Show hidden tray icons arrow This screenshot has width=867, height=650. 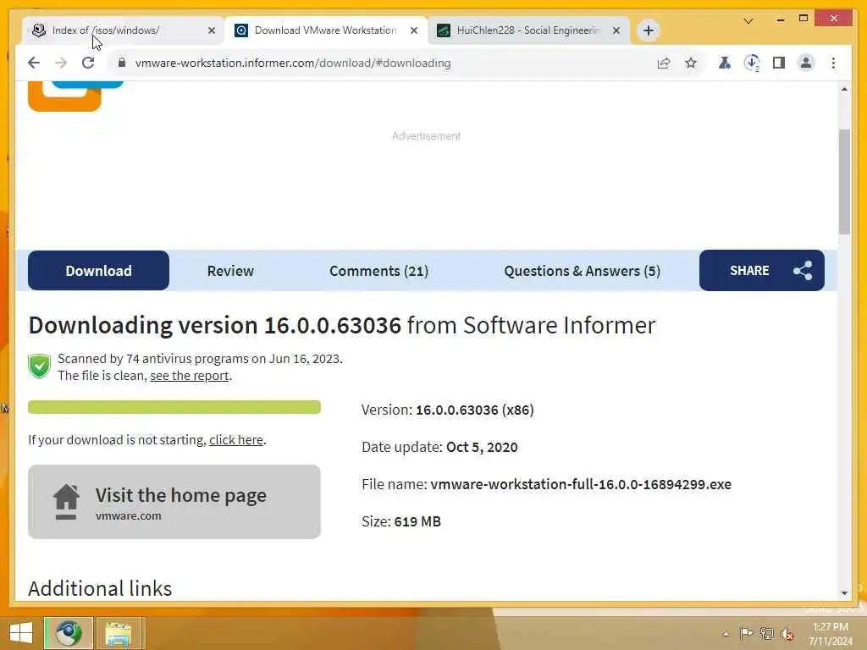click(x=726, y=634)
